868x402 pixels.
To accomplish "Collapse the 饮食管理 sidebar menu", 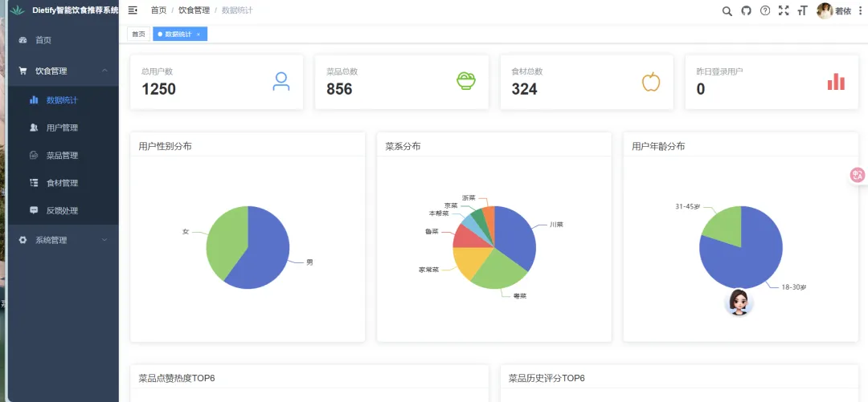I will point(63,71).
